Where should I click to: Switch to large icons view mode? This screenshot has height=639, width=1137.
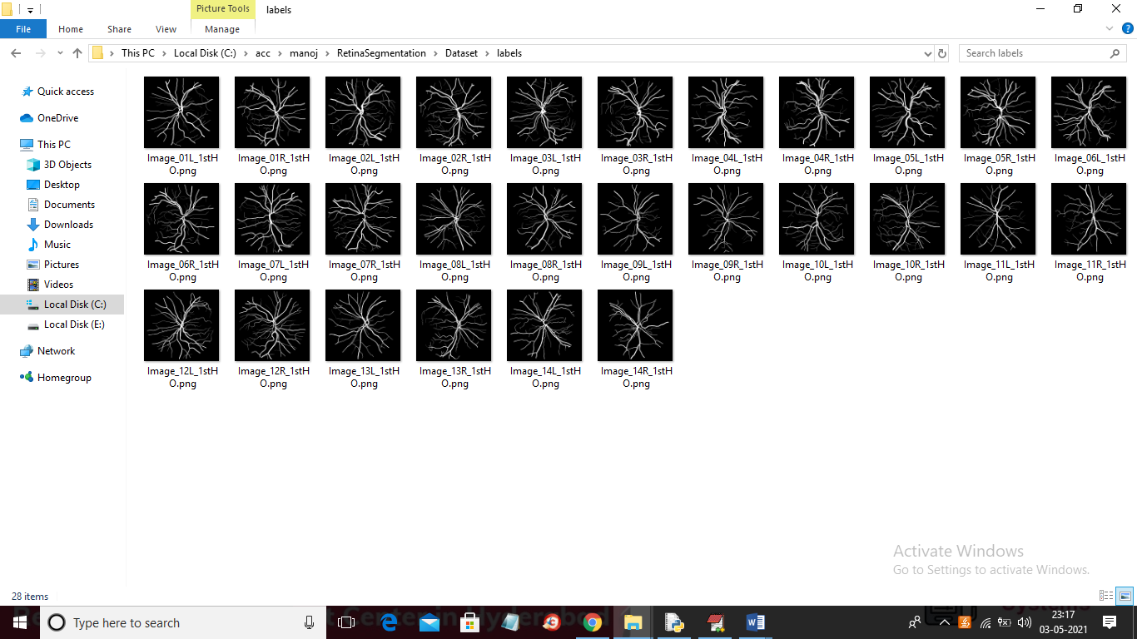[x=1125, y=596]
